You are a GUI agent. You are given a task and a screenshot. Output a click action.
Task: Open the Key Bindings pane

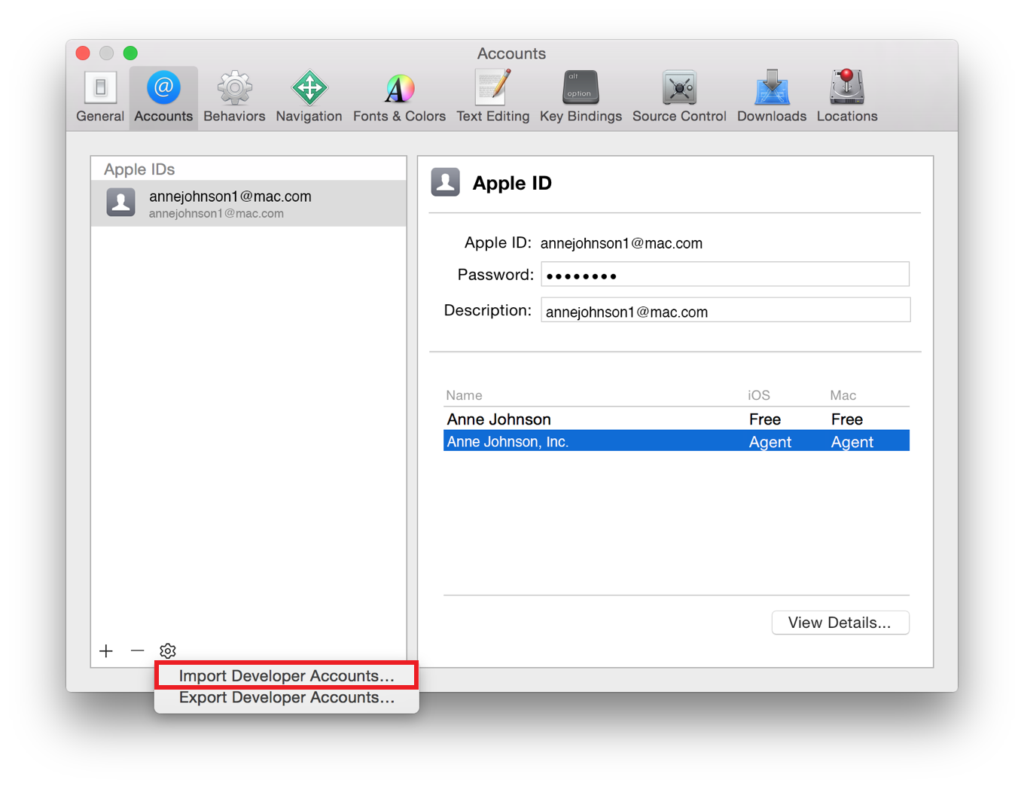tap(581, 97)
